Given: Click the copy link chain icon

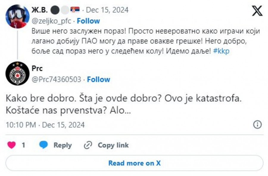Looking at the screenshot, I should (x=88, y=145).
